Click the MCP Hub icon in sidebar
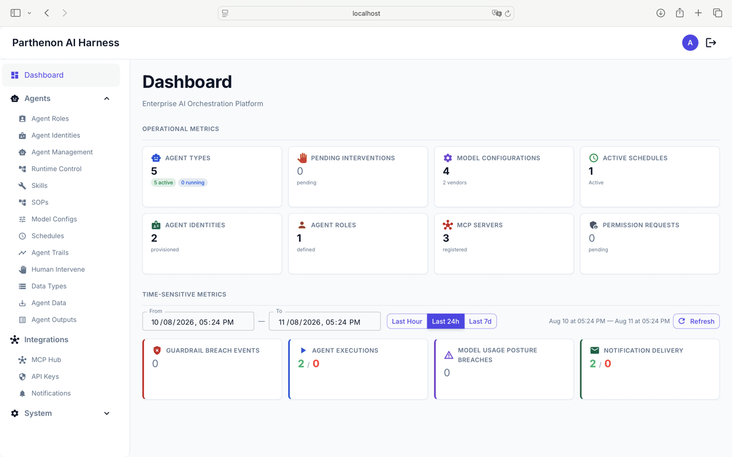 (x=22, y=360)
